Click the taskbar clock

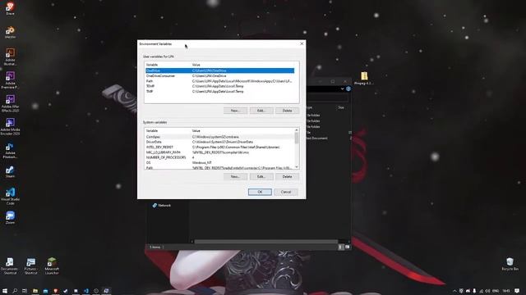click(x=506, y=291)
